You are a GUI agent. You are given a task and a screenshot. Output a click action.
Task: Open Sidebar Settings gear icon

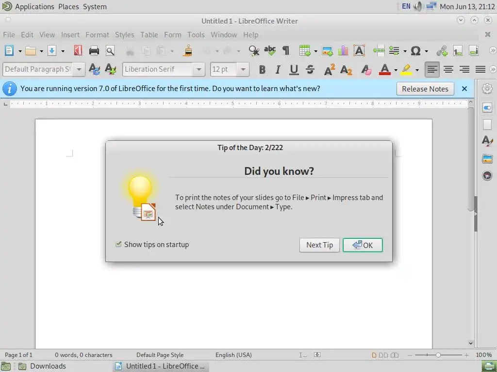click(487, 89)
